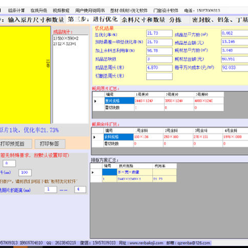Select the 余料规格 row header cell
The width and height of the screenshot is (248, 248).
(118, 137)
